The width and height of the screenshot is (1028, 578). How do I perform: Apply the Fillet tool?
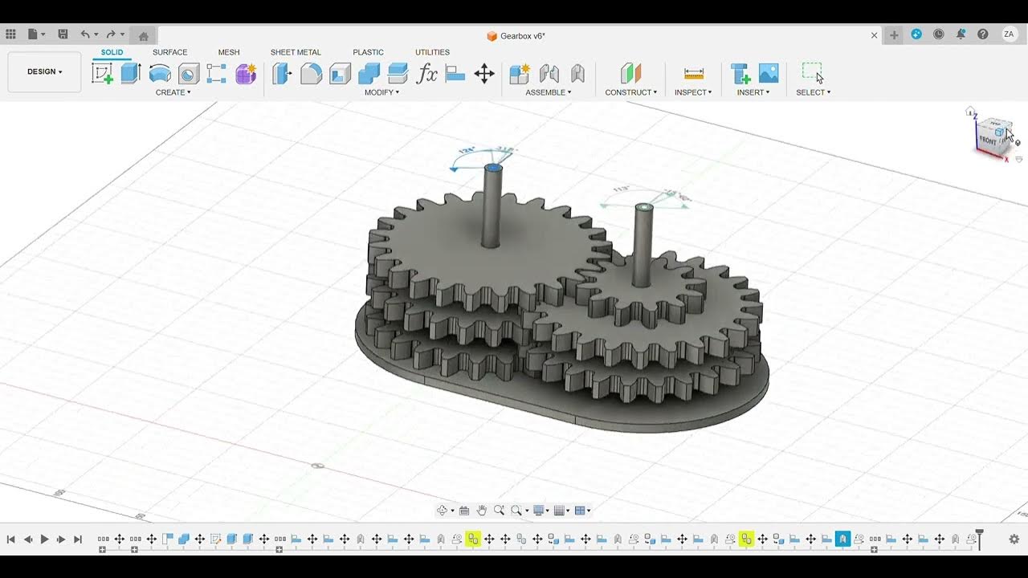tap(311, 74)
